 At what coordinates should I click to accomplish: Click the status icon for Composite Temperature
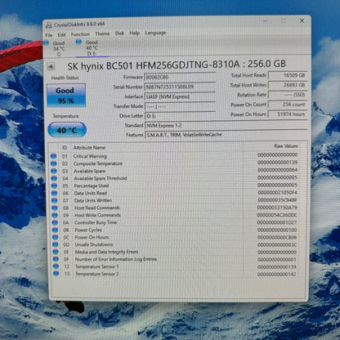(54, 163)
